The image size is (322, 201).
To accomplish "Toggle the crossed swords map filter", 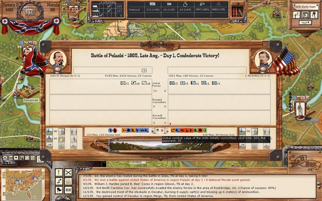I will (x=5, y=158).
